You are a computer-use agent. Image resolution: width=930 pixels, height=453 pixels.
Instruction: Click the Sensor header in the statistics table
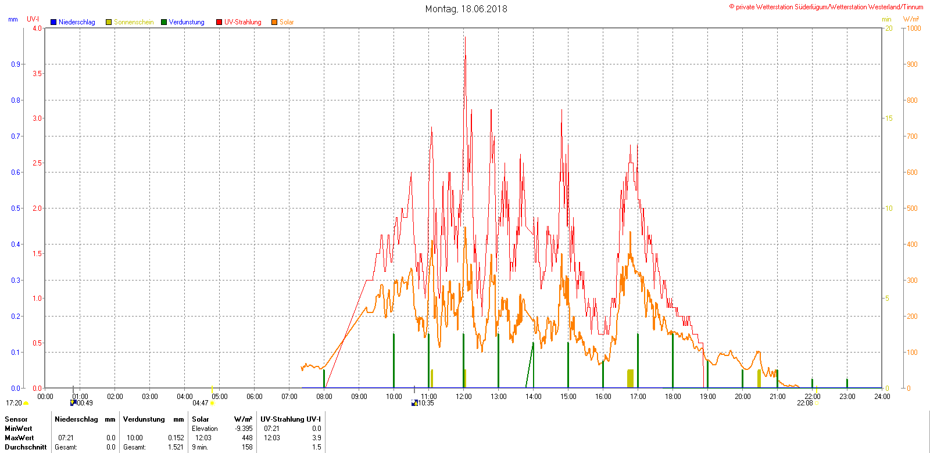pos(16,419)
